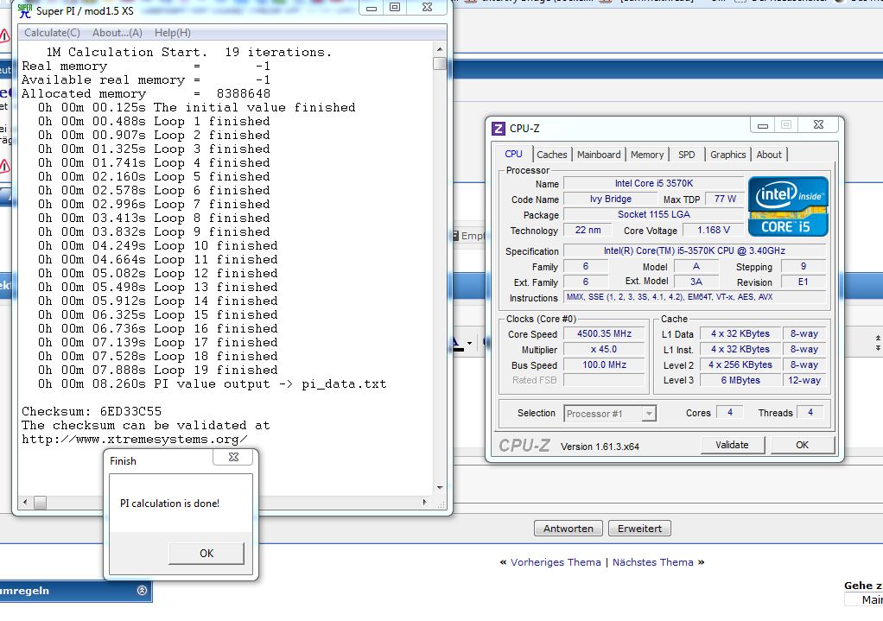The image size is (883, 621).
Task: Click OK in the Finish dialog
Action: click(x=206, y=554)
